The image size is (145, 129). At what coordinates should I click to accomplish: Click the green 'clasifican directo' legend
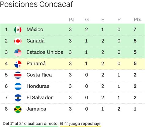[x=34, y=124]
